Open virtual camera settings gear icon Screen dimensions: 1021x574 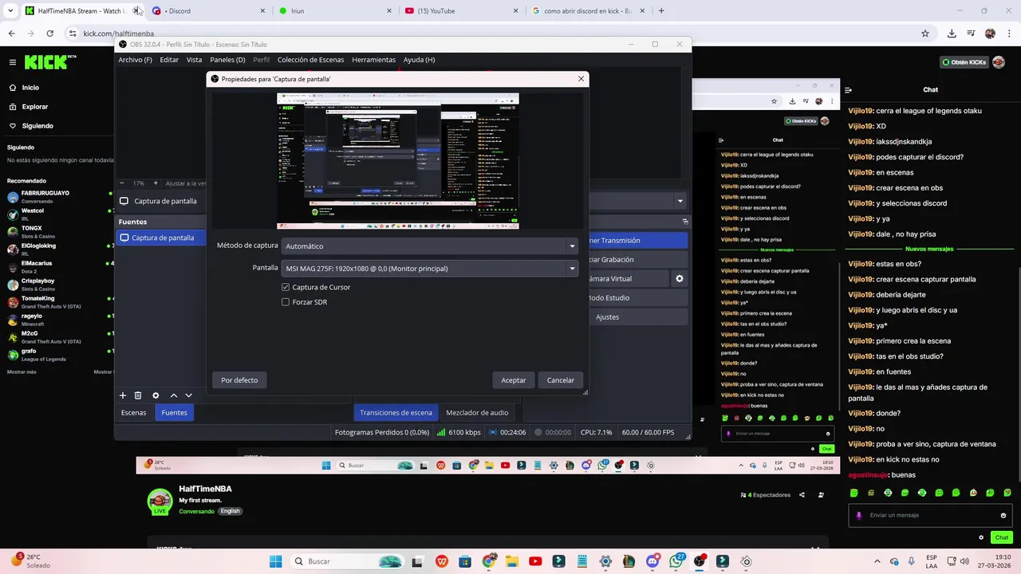tap(680, 278)
